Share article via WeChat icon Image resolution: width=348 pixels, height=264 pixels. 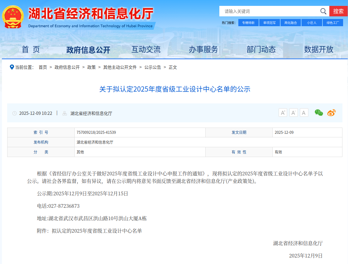pos(319,113)
